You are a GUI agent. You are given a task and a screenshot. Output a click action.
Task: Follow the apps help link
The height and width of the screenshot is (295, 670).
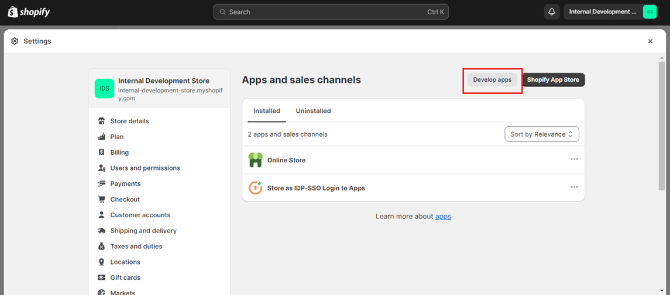[443, 216]
